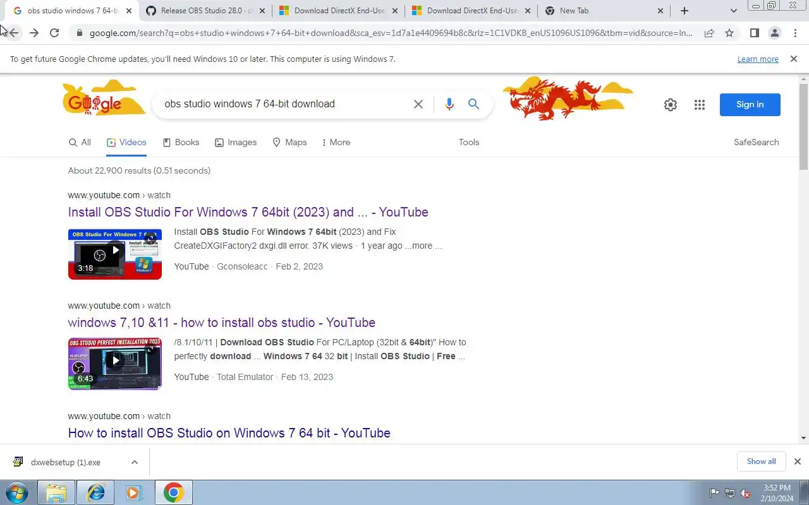Image resolution: width=809 pixels, height=505 pixels.
Task: Expand ...more on first result description
Action: click(423, 246)
